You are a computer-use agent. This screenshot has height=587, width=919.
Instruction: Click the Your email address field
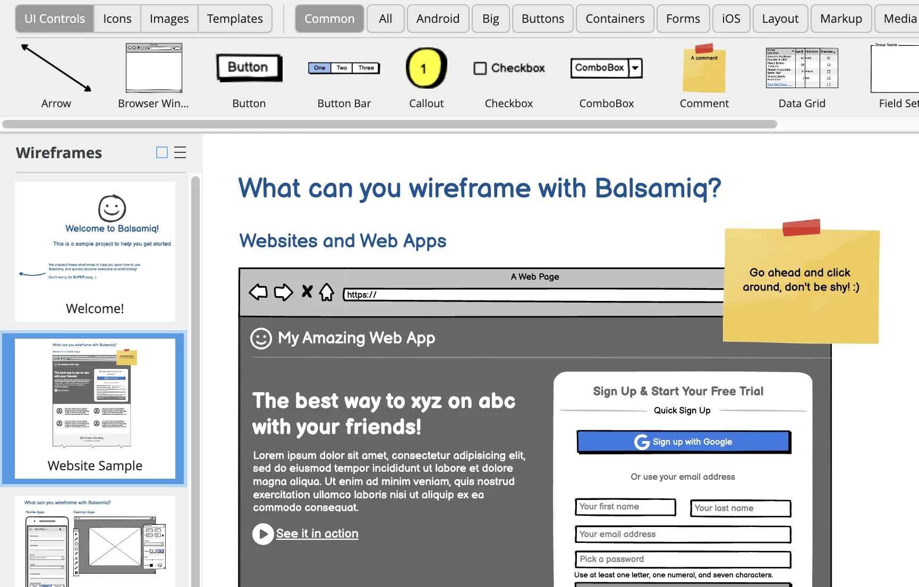pyautogui.click(x=683, y=534)
